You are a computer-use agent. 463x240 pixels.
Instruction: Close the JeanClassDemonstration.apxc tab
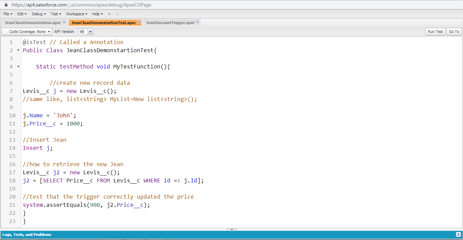click(64, 22)
